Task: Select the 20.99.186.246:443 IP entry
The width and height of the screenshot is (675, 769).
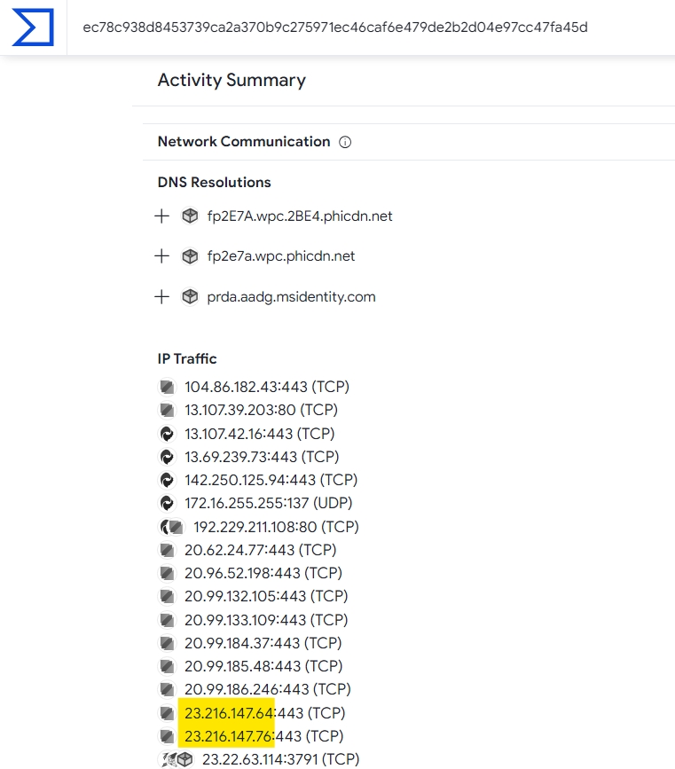Action: (267, 689)
